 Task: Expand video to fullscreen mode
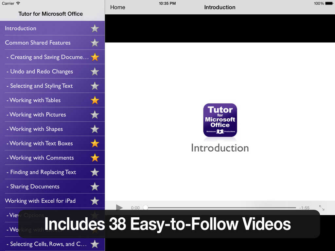click(322, 208)
